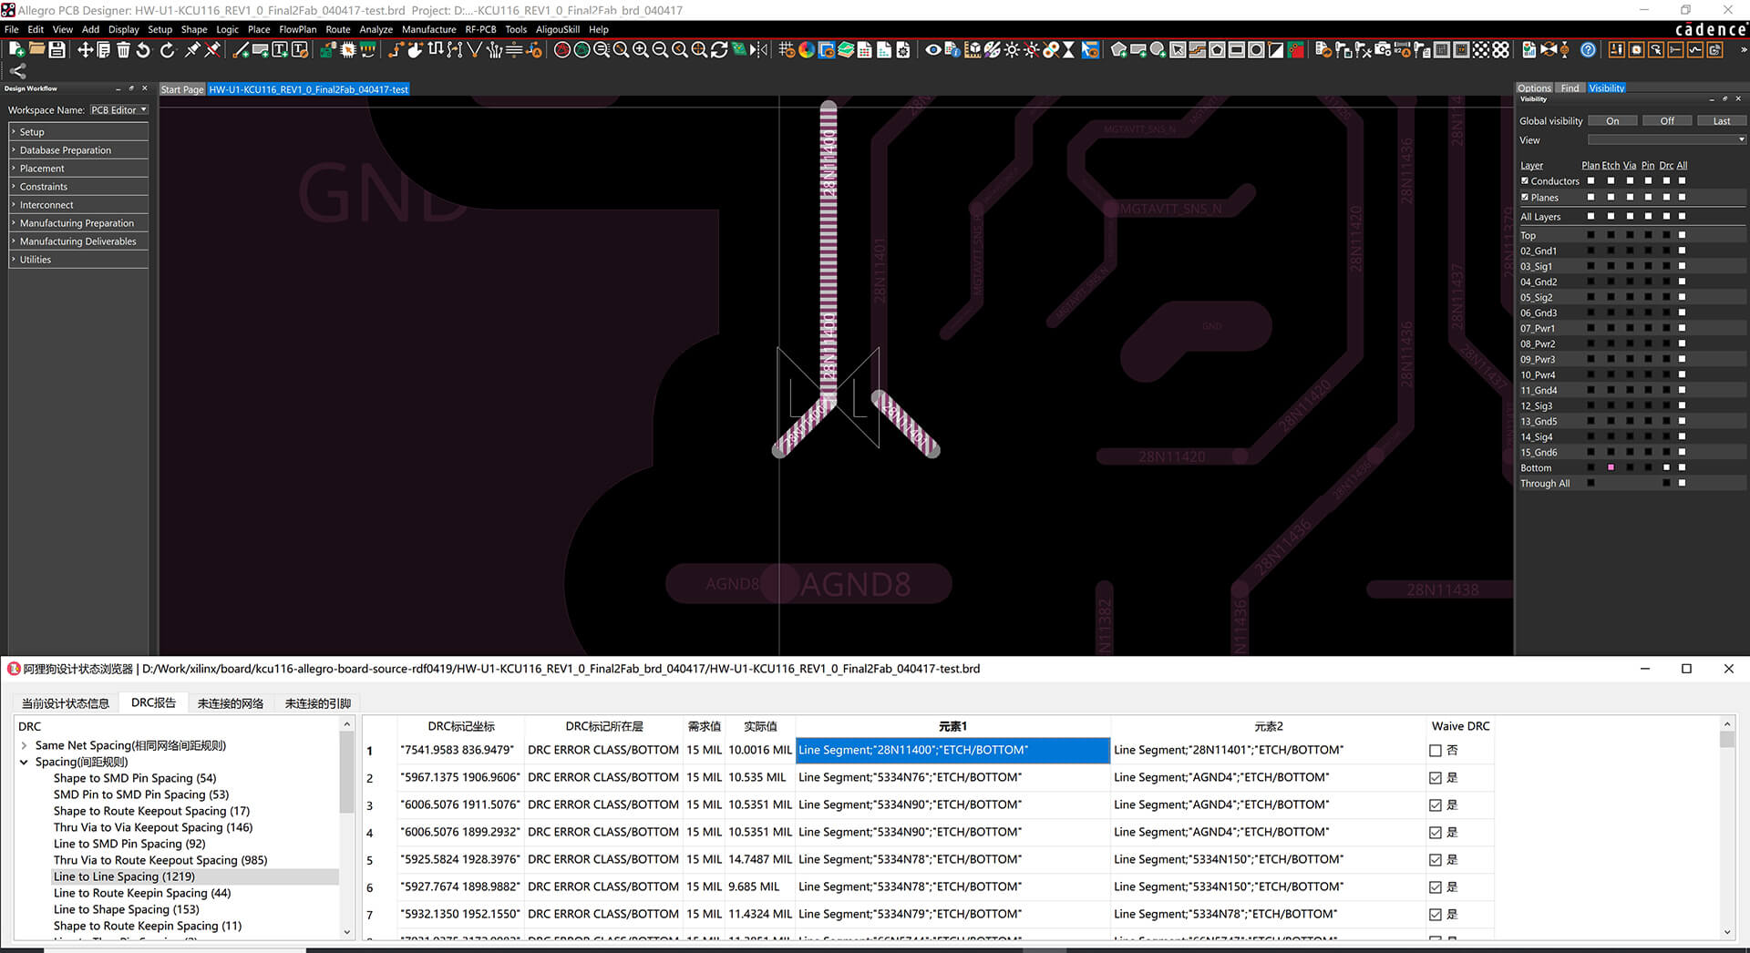Select Line to Line Spacing (1219) item
The height and width of the screenshot is (953, 1750).
[124, 876]
